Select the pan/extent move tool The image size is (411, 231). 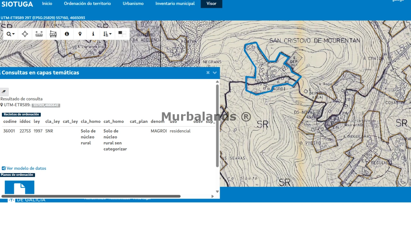(x=25, y=34)
